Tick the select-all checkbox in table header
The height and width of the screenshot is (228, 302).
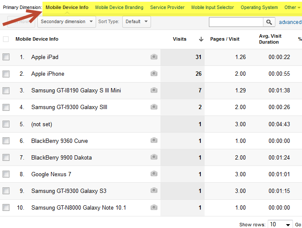(x=6, y=39)
